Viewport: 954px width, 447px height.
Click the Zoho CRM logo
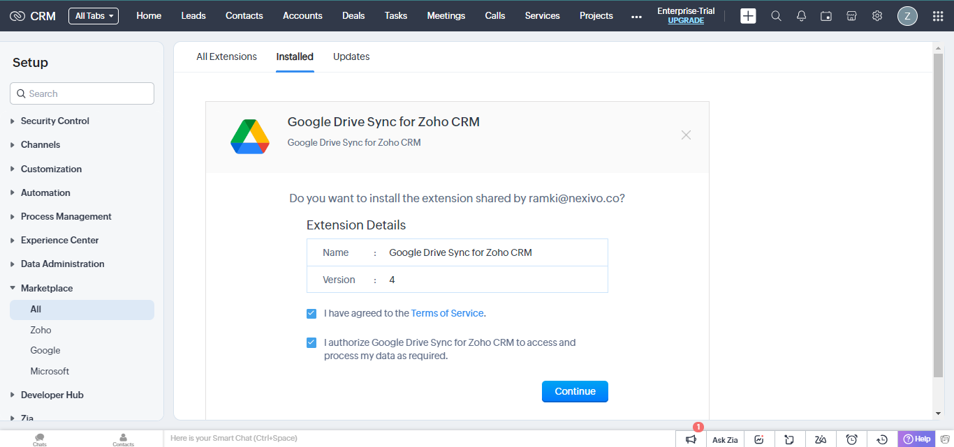pos(33,16)
